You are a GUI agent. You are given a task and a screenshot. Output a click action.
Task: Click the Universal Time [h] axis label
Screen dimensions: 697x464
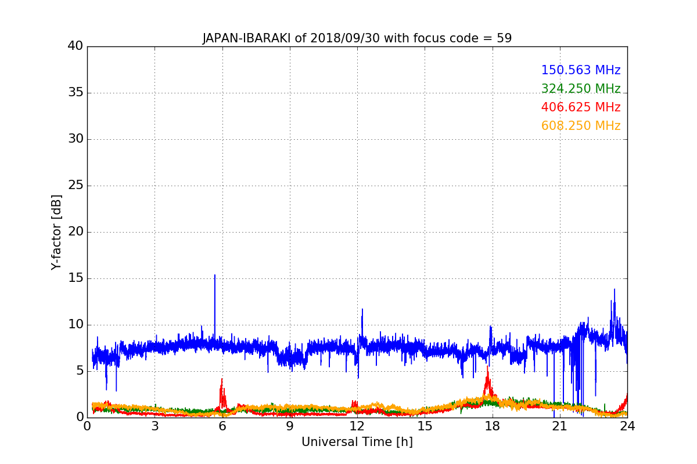pos(357,442)
